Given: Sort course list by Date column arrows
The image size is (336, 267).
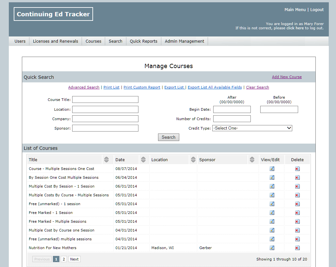Looking at the screenshot, I should pyautogui.click(x=143, y=160).
